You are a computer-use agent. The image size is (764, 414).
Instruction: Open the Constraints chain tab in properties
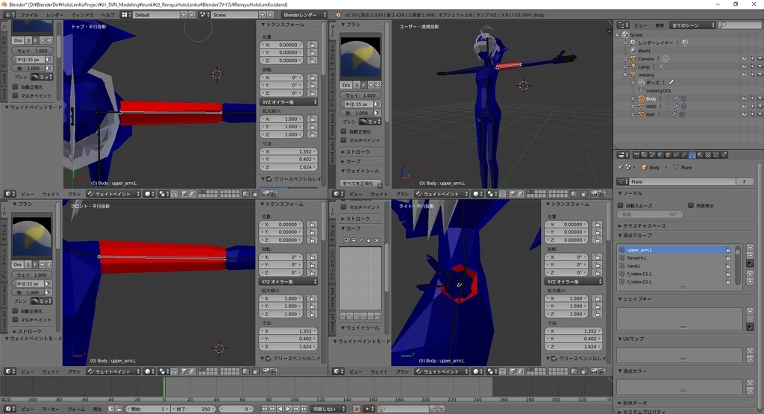pos(676,155)
